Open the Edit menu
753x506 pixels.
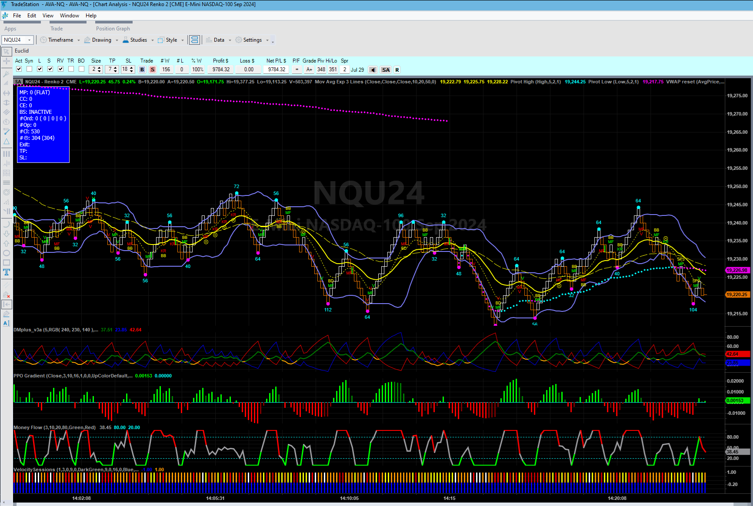point(32,16)
